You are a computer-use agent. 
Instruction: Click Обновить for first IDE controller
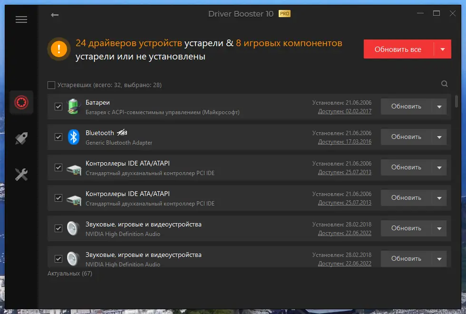point(406,167)
